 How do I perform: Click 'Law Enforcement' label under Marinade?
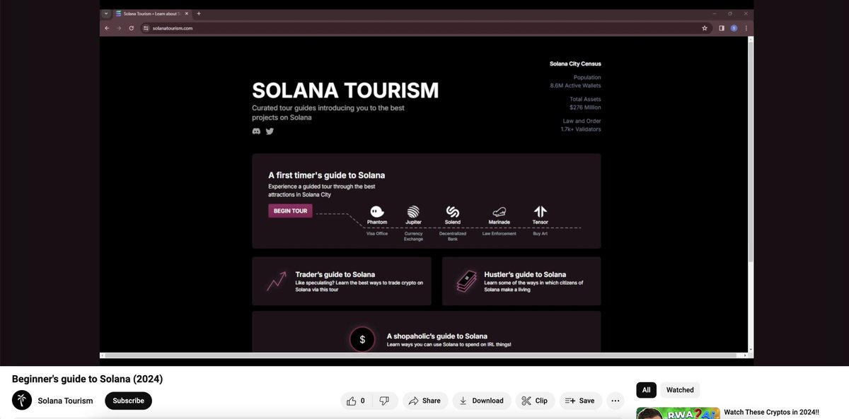click(x=499, y=234)
